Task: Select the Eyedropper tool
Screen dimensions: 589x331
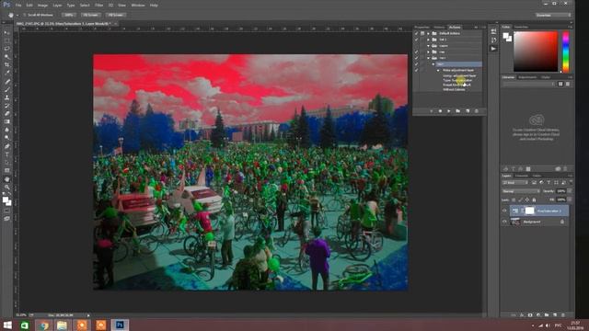Action: [x=6, y=73]
